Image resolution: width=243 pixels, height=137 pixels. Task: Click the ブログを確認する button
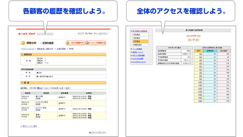click(75, 43)
